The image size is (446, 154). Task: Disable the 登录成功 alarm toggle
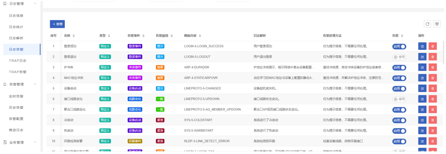[399, 47]
